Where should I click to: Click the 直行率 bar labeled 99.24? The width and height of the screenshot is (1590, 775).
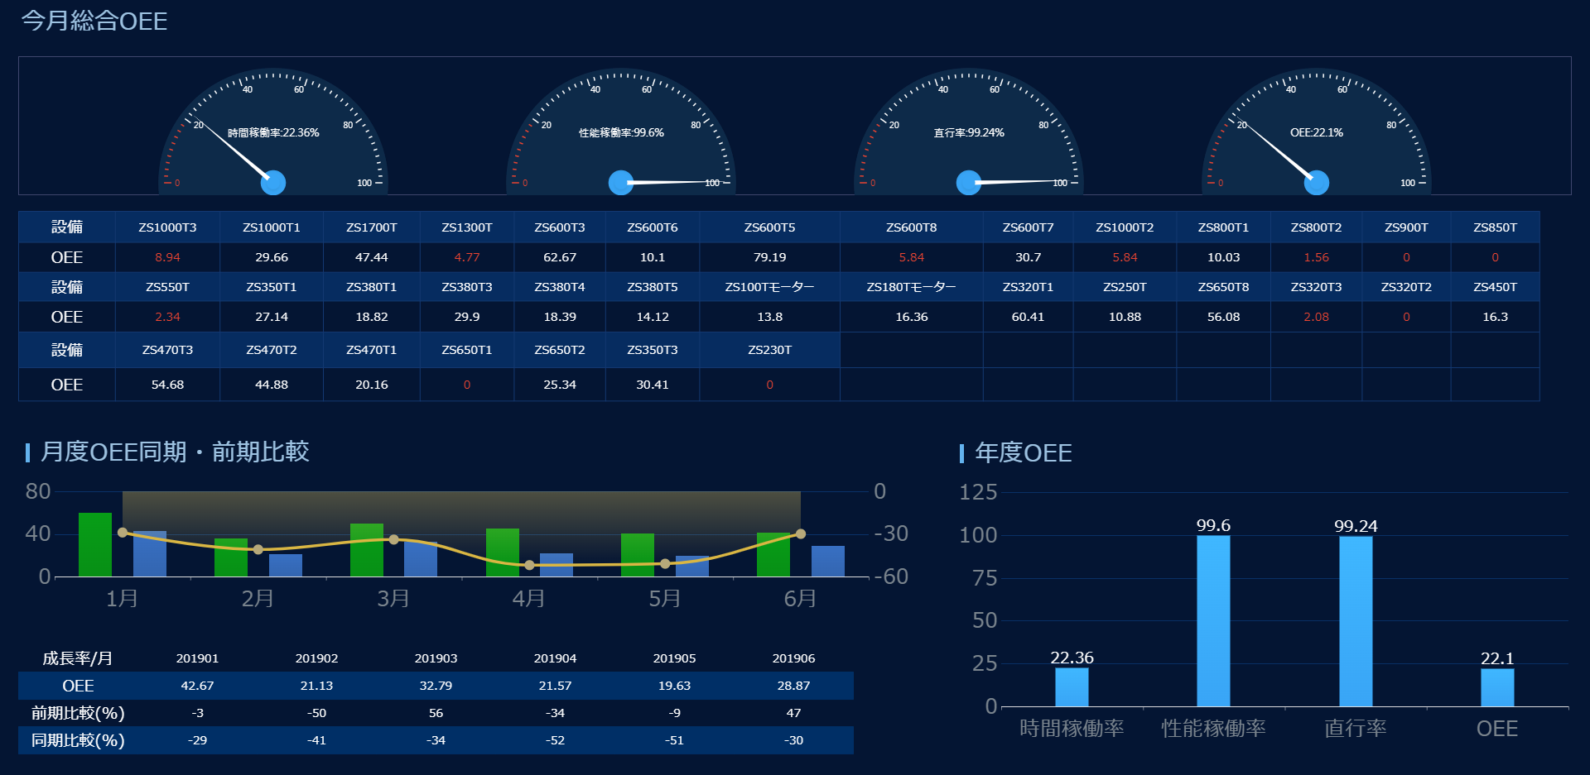coord(1356,621)
